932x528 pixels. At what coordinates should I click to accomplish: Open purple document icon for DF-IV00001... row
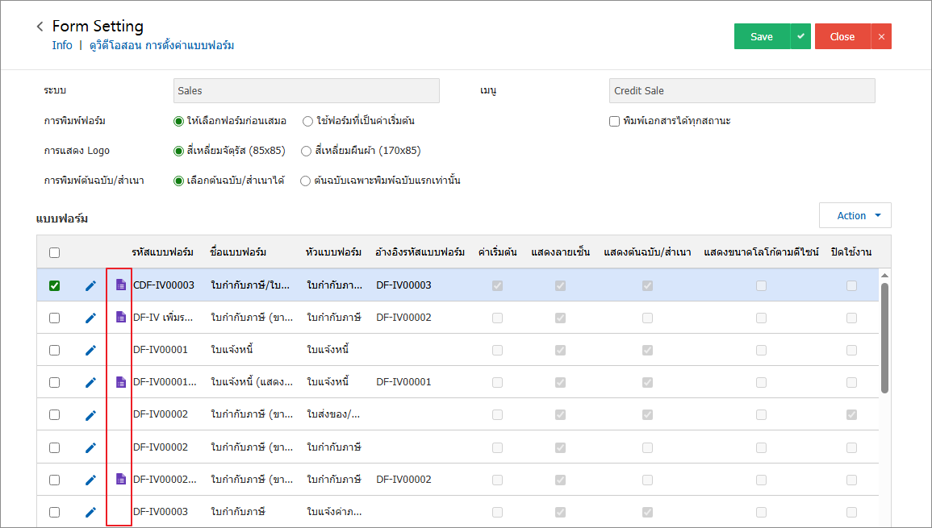[x=121, y=382]
